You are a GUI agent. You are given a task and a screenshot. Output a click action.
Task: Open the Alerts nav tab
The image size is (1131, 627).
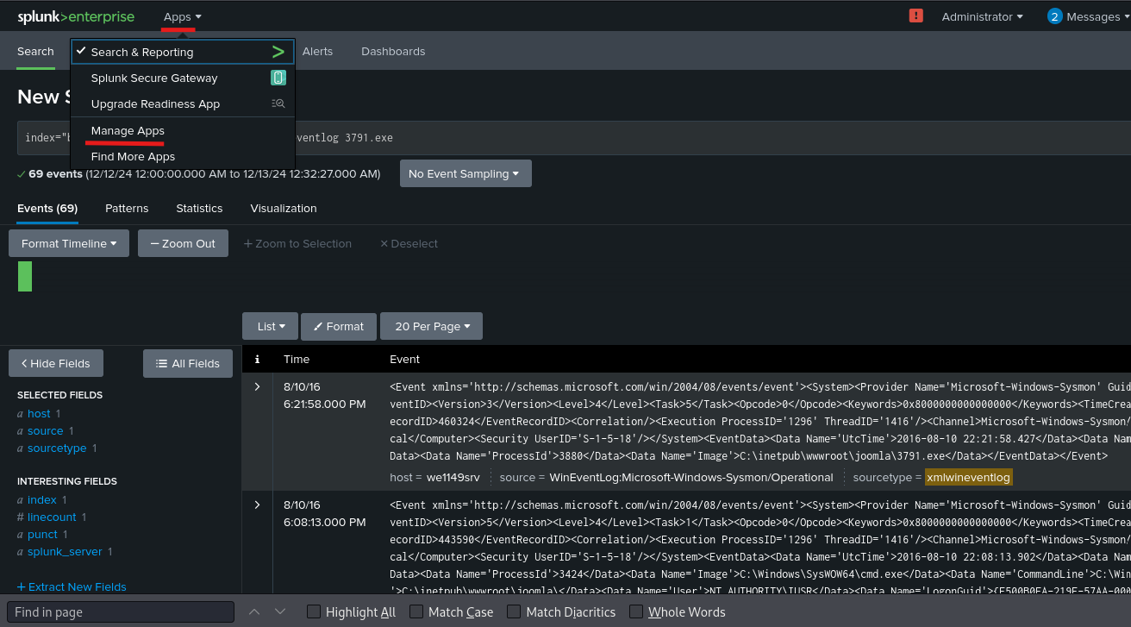pos(317,51)
